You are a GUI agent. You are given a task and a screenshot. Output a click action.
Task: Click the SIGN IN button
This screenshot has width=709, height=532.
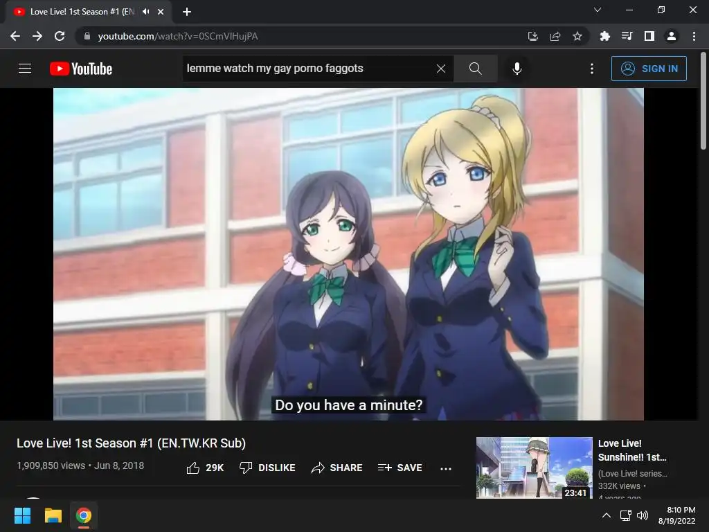coord(649,69)
